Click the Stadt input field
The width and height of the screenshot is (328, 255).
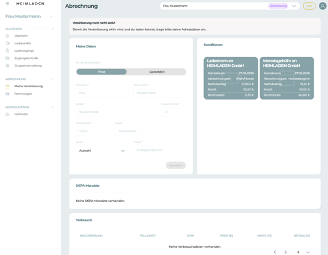click(x=150, y=131)
